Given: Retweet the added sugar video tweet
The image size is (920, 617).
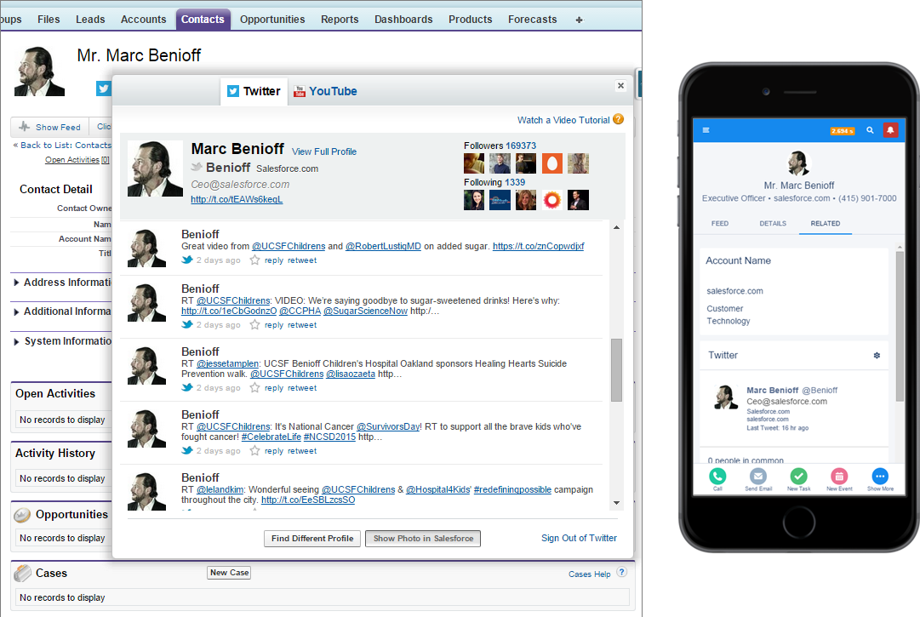Looking at the screenshot, I should pos(302,260).
